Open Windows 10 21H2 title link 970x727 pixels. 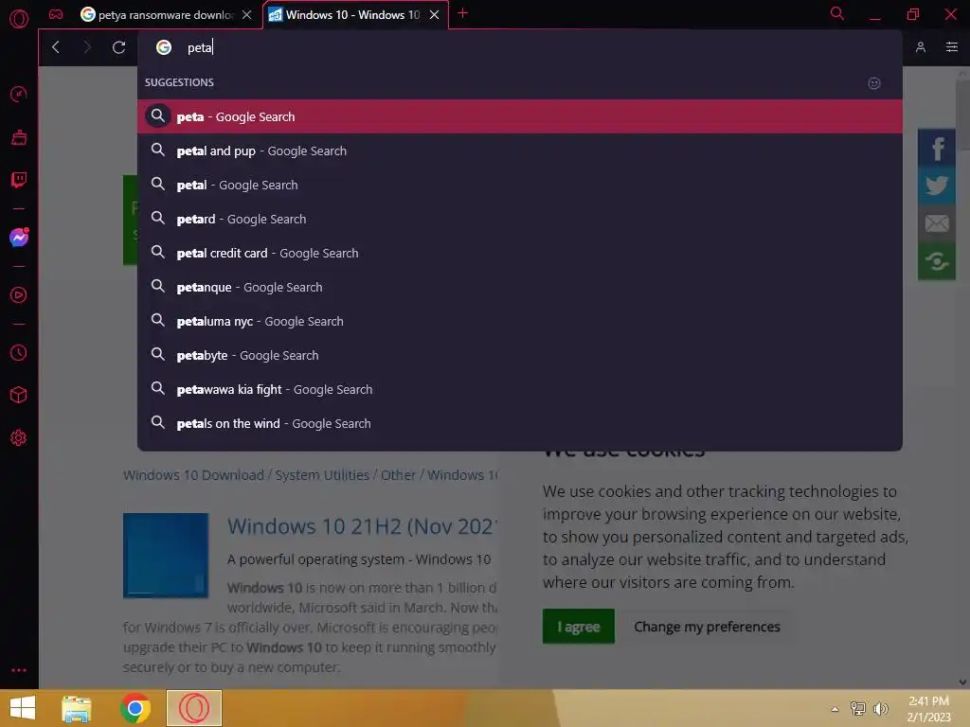tap(361, 526)
